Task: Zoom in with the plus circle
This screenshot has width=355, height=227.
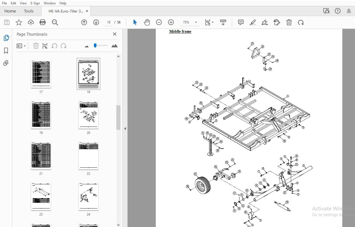Action: pyautogui.click(x=171, y=22)
